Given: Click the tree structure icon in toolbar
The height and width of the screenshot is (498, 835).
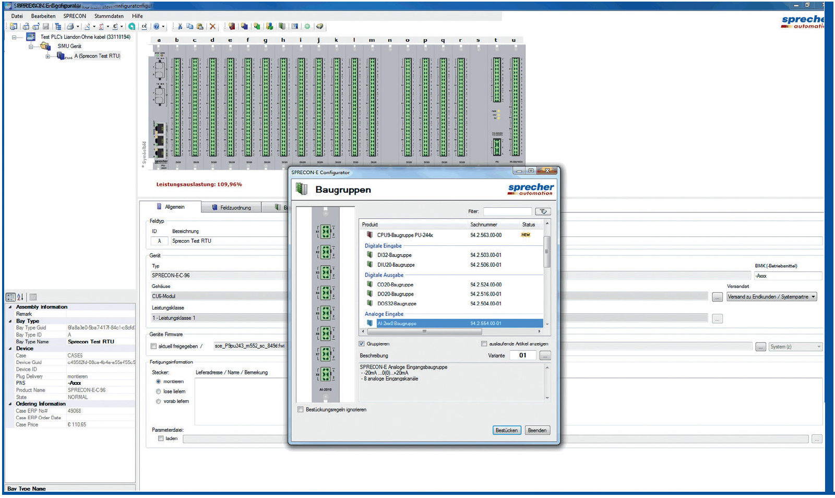Looking at the screenshot, I should pos(58,26).
